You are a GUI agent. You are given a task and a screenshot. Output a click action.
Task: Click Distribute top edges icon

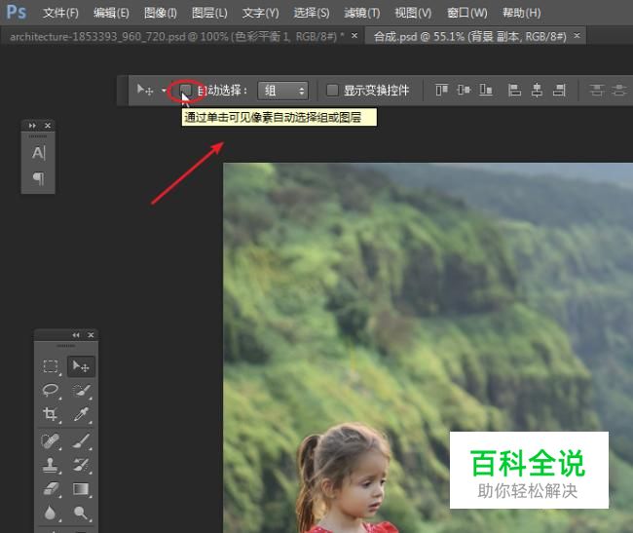tap(596, 90)
